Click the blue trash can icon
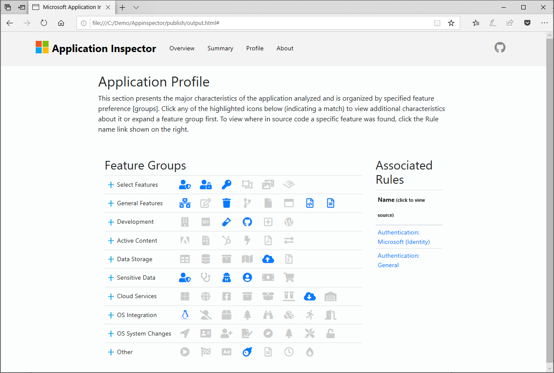Screen dimensions: 554x373 coord(226,203)
